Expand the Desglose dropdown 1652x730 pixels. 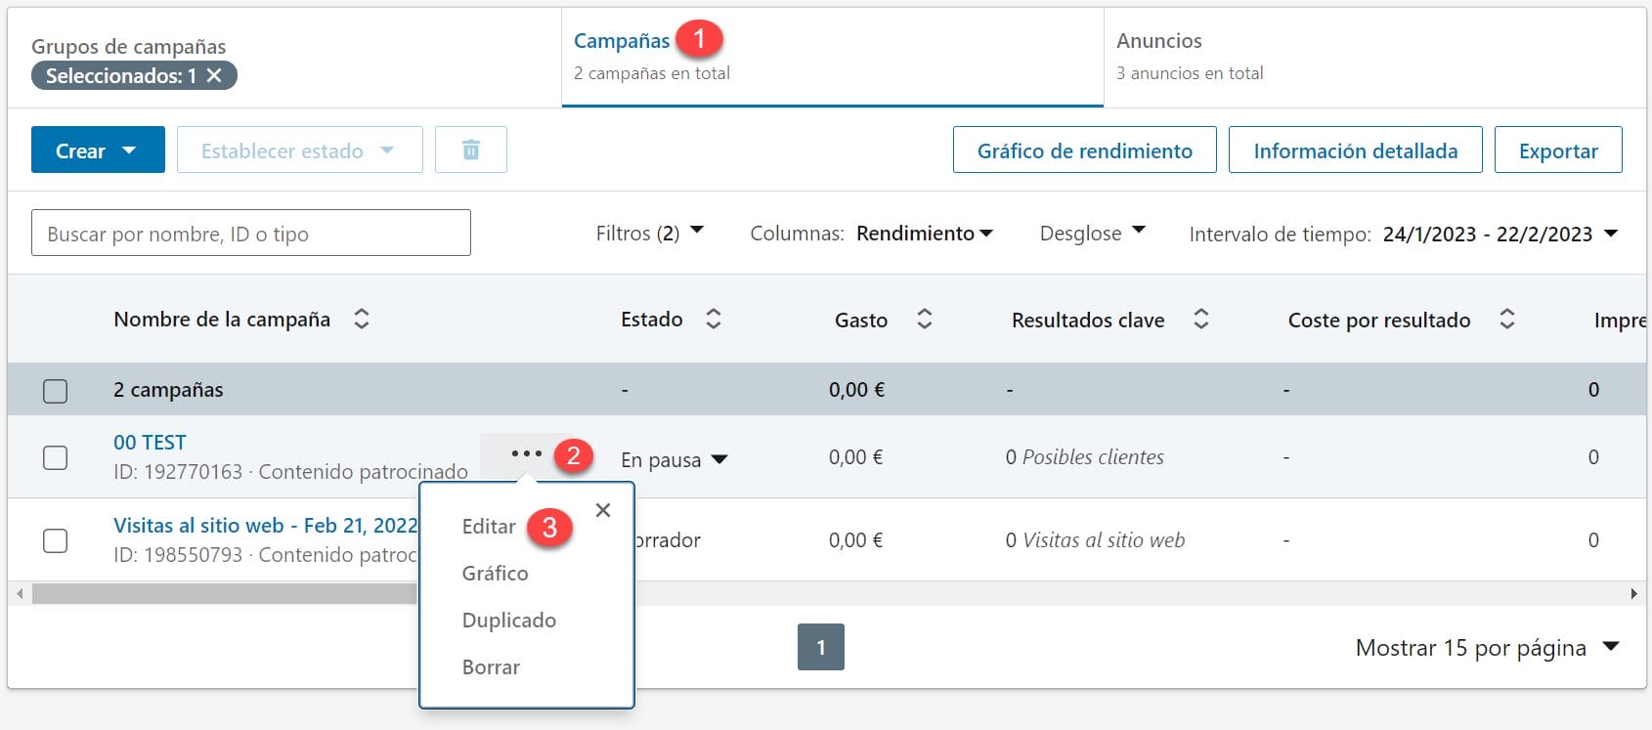point(1092,234)
